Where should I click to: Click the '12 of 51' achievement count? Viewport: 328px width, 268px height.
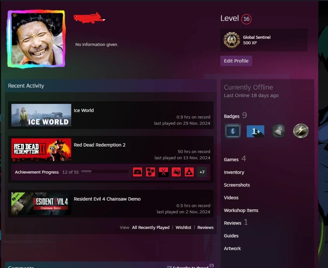tap(71, 172)
